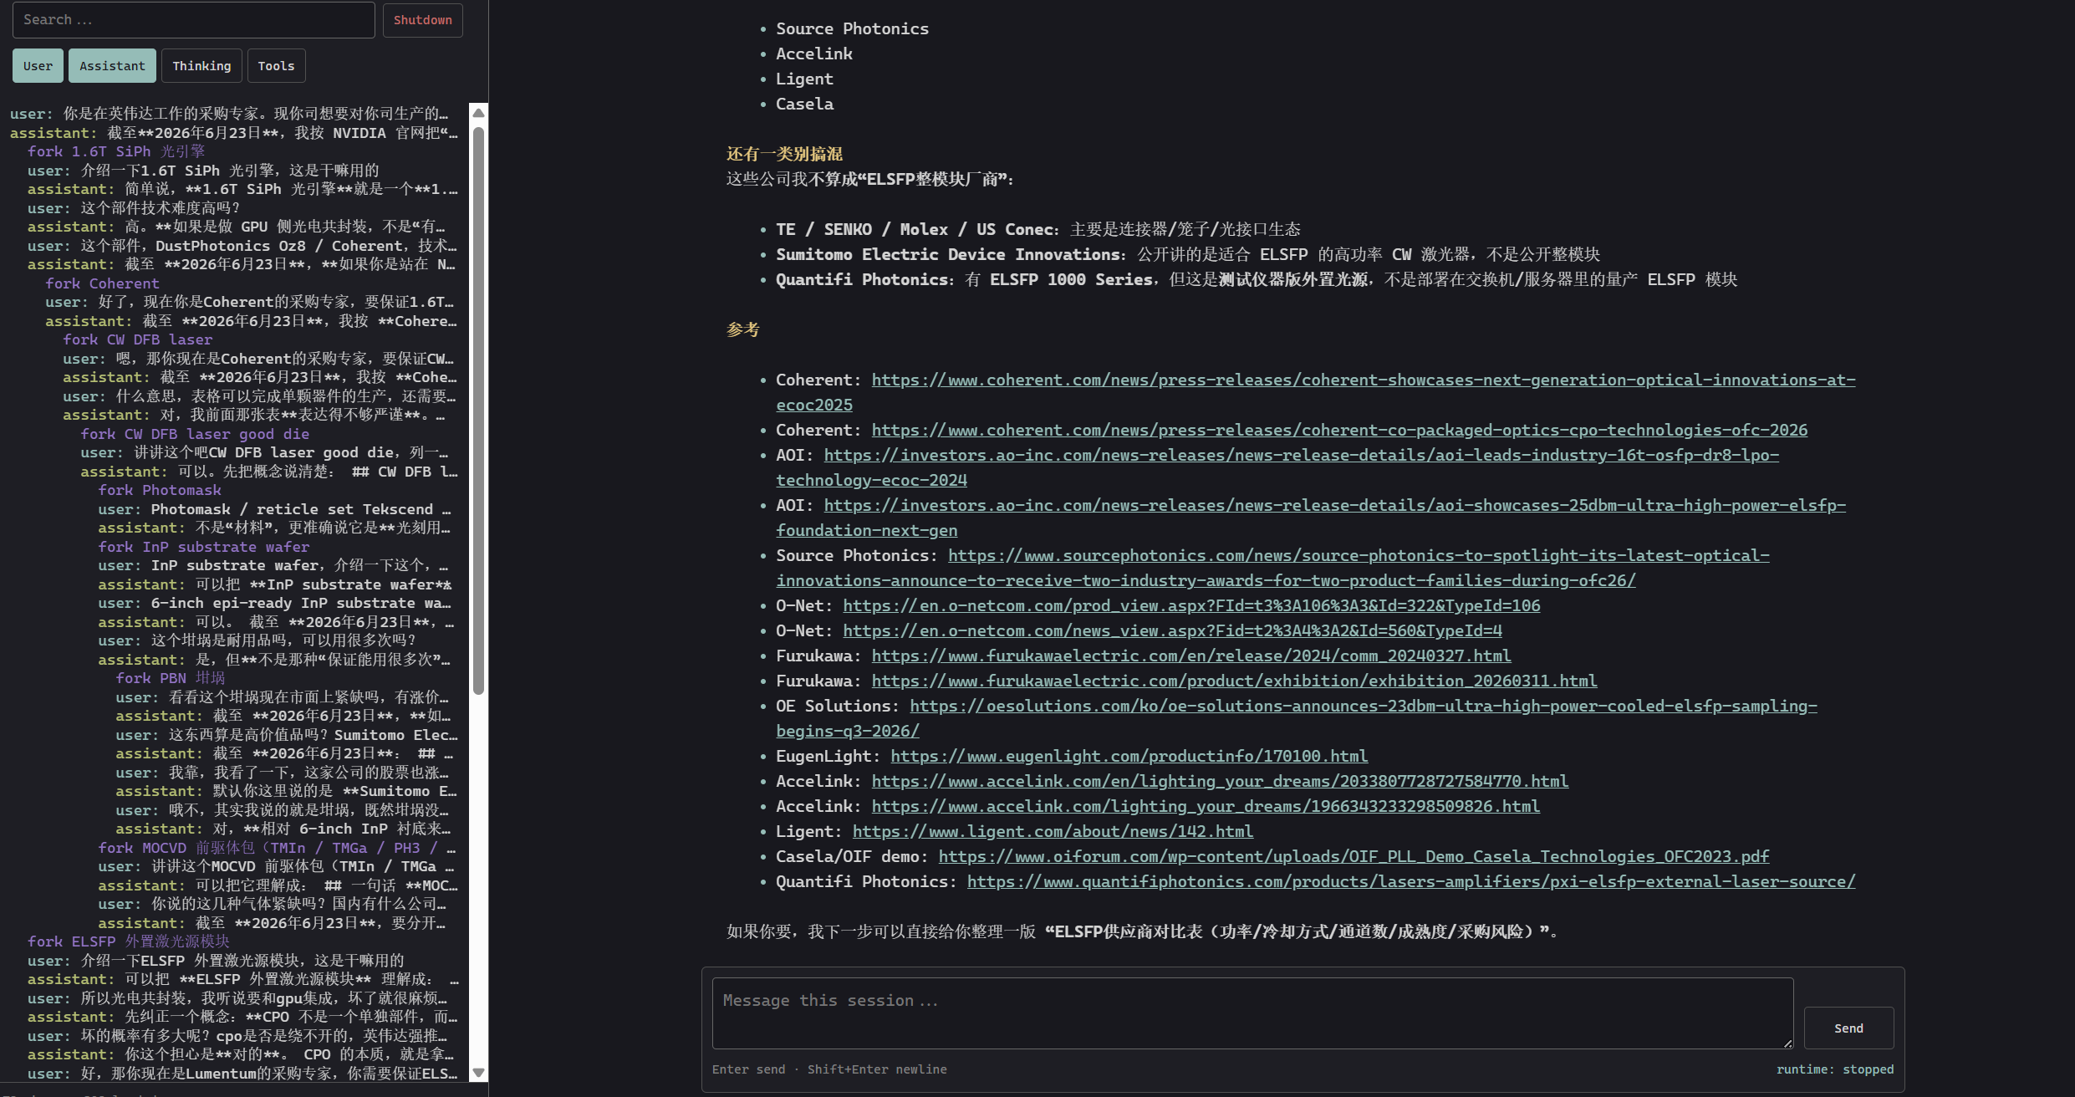
Task: Click the Ligent list item
Action: pyautogui.click(x=804, y=79)
